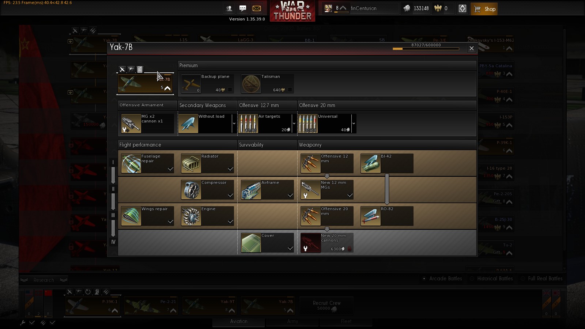This screenshot has height=329, width=585.
Task: Toggle the New 12 mm MGs checkmark
Action: coord(350,196)
